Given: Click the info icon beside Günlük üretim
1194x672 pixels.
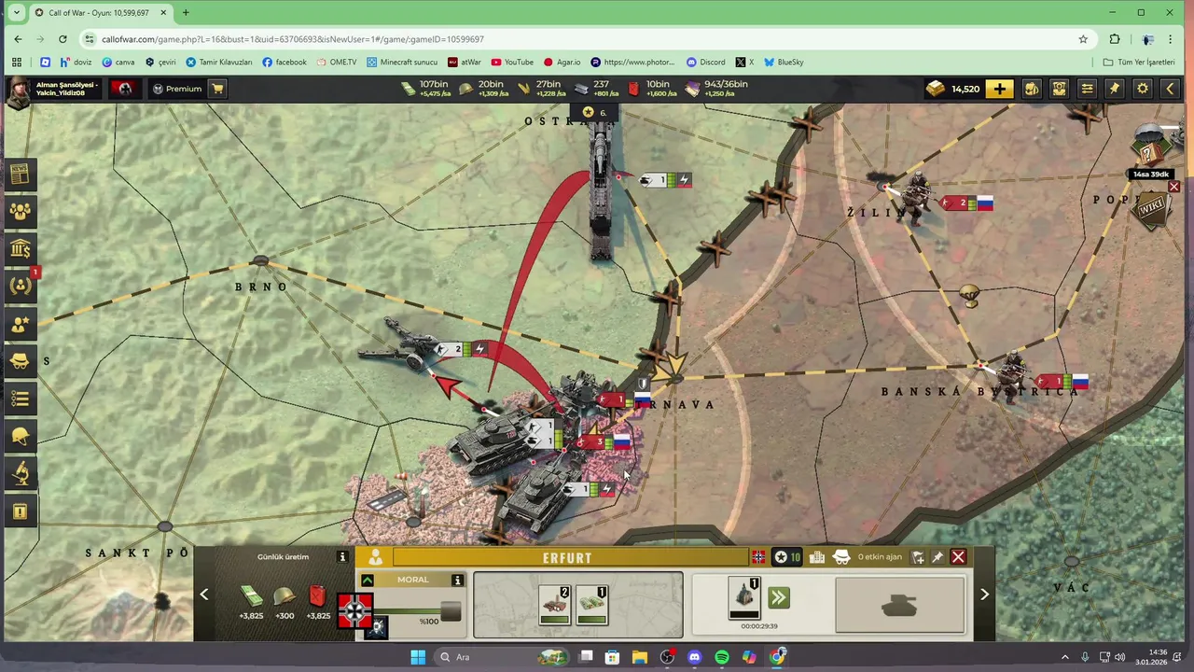Looking at the screenshot, I should 342,557.
